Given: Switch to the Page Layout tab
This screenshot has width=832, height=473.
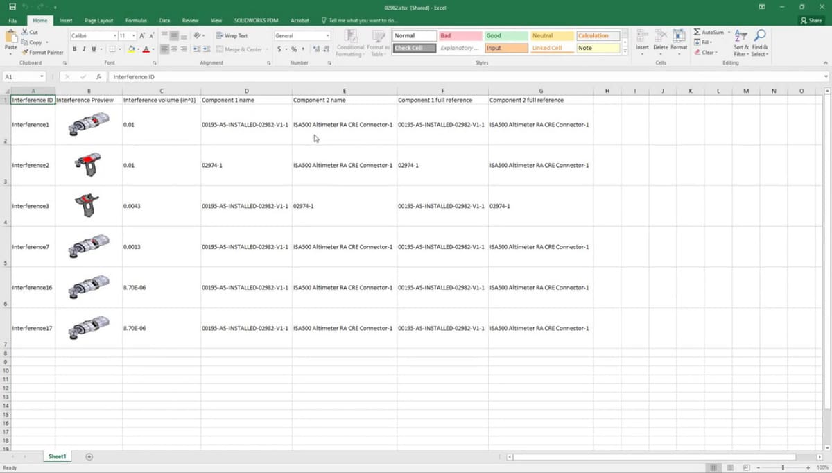Looking at the screenshot, I should pos(99,21).
